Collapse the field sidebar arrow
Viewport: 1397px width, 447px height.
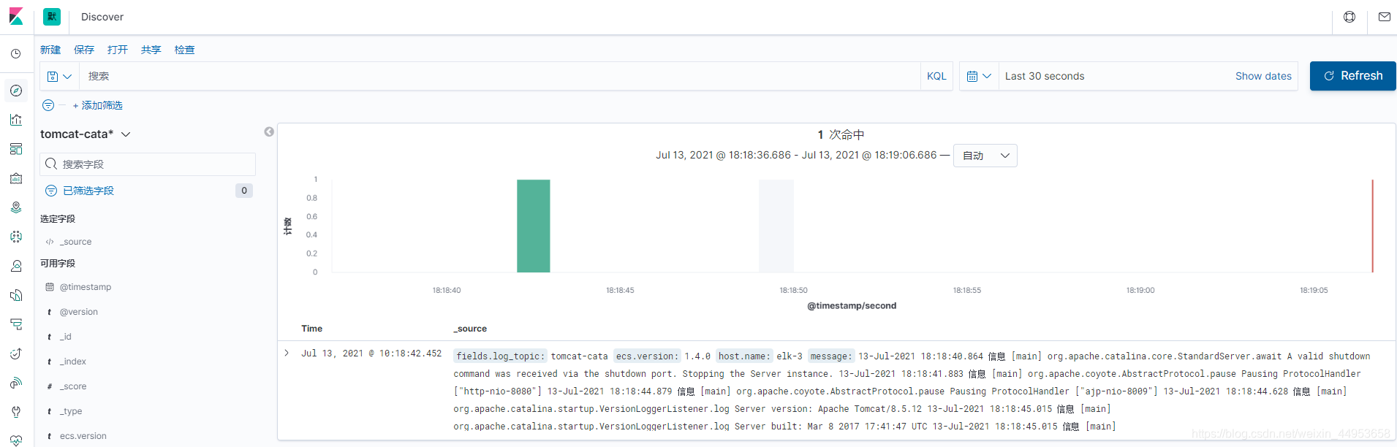pyautogui.click(x=269, y=131)
